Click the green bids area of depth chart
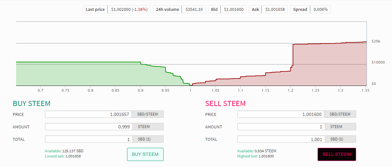 [80, 75]
